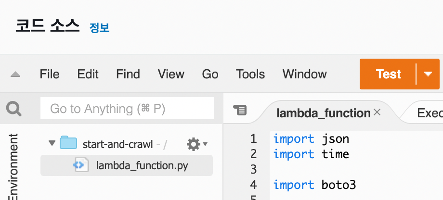Toggle the Environment side panel

click(13, 166)
